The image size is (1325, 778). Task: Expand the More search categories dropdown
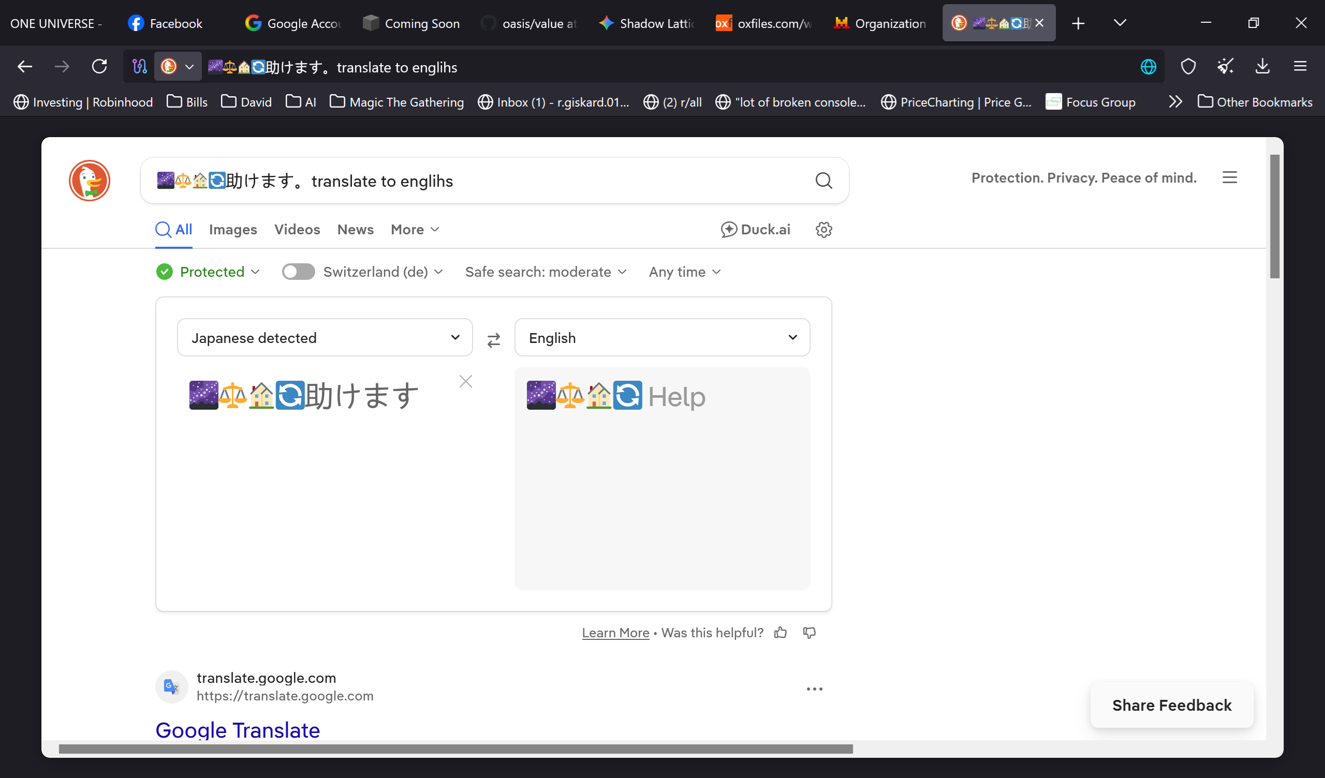415,230
